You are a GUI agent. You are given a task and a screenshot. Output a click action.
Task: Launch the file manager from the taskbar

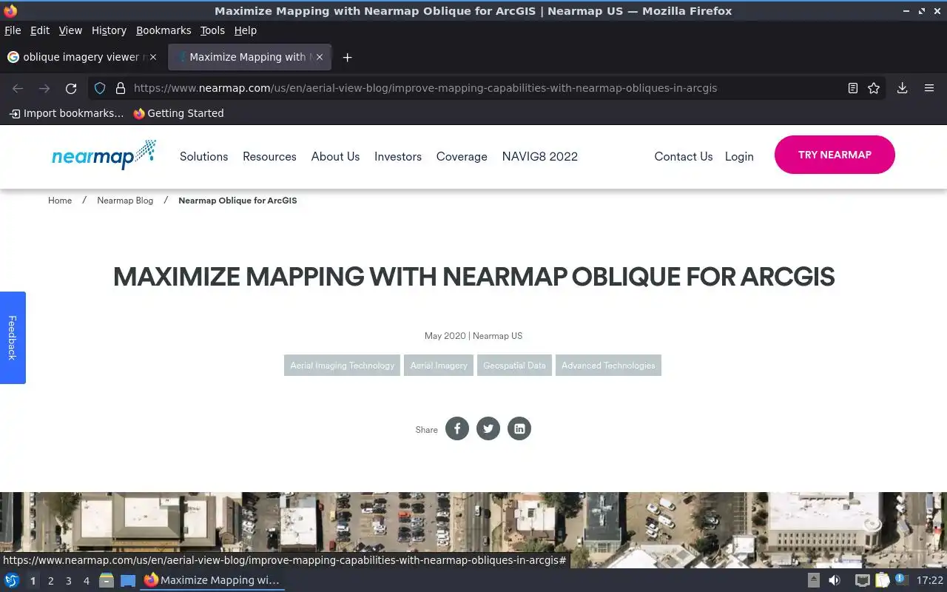(107, 580)
